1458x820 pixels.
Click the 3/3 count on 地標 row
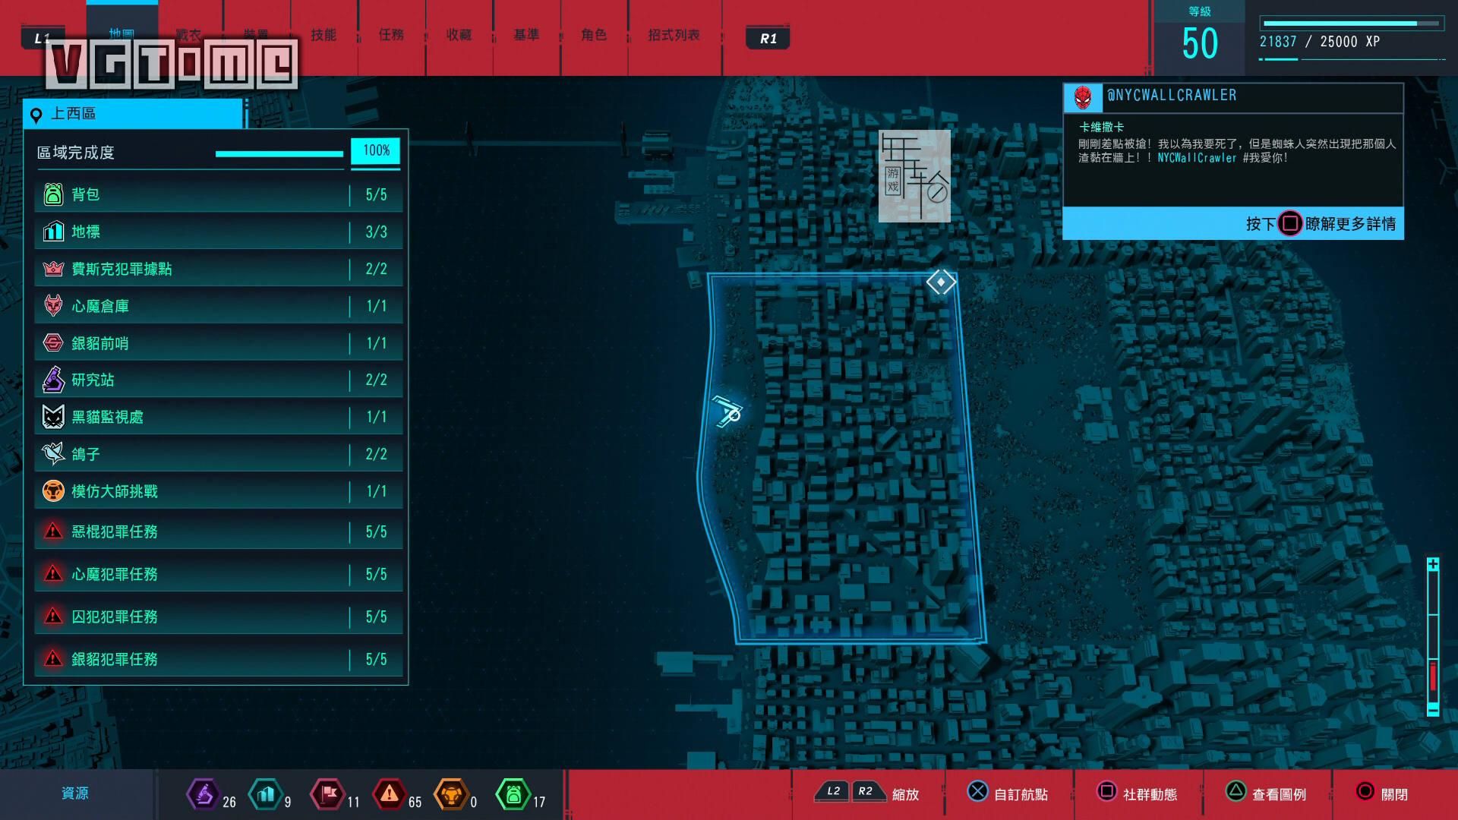pyautogui.click(x=377, y=232)
